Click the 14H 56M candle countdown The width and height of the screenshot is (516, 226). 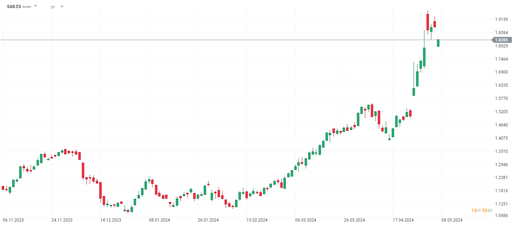click(x=482, y=210)
